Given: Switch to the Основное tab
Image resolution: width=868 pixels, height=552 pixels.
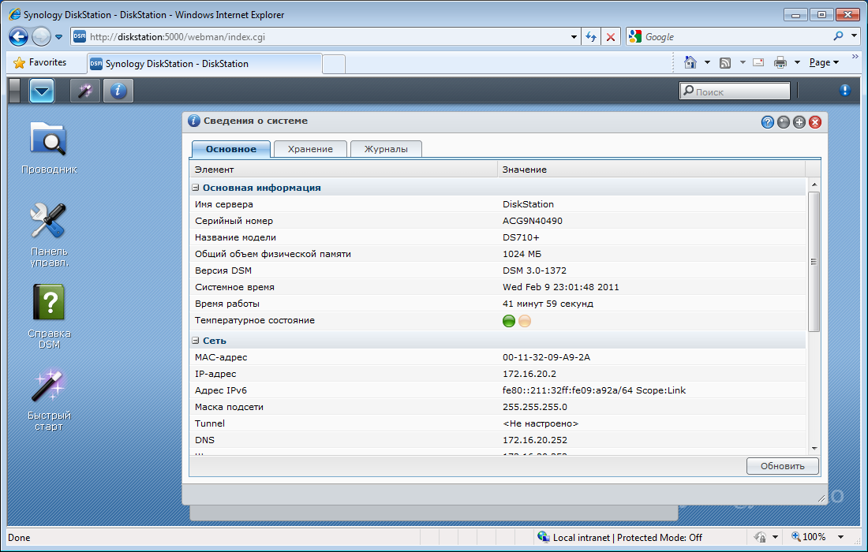Looking at the screenshot, I should point(231,149).
